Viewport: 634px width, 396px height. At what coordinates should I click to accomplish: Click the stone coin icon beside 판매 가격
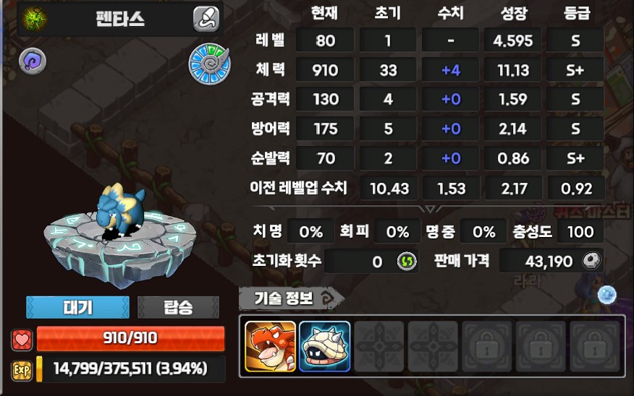591,261
